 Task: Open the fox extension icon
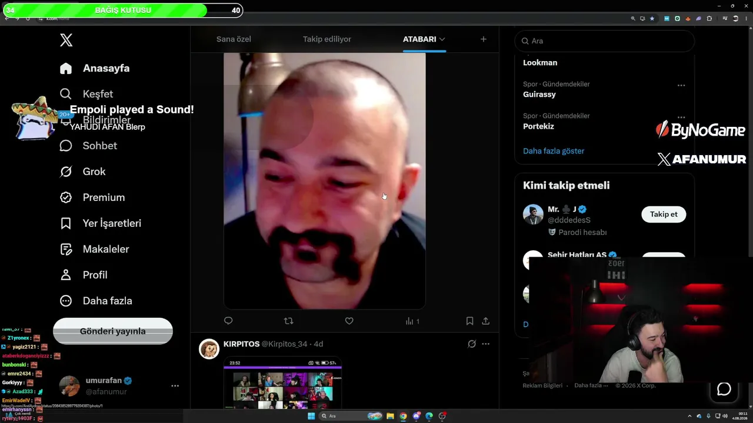click(688, 19)
